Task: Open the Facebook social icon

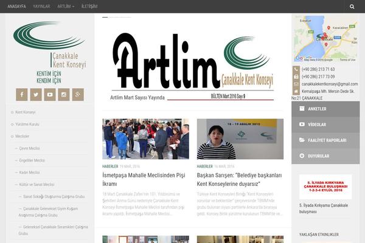Action: point(22,94)
